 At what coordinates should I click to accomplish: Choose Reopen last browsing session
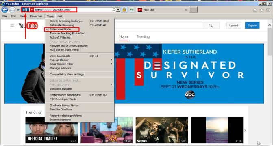point(80,46)
